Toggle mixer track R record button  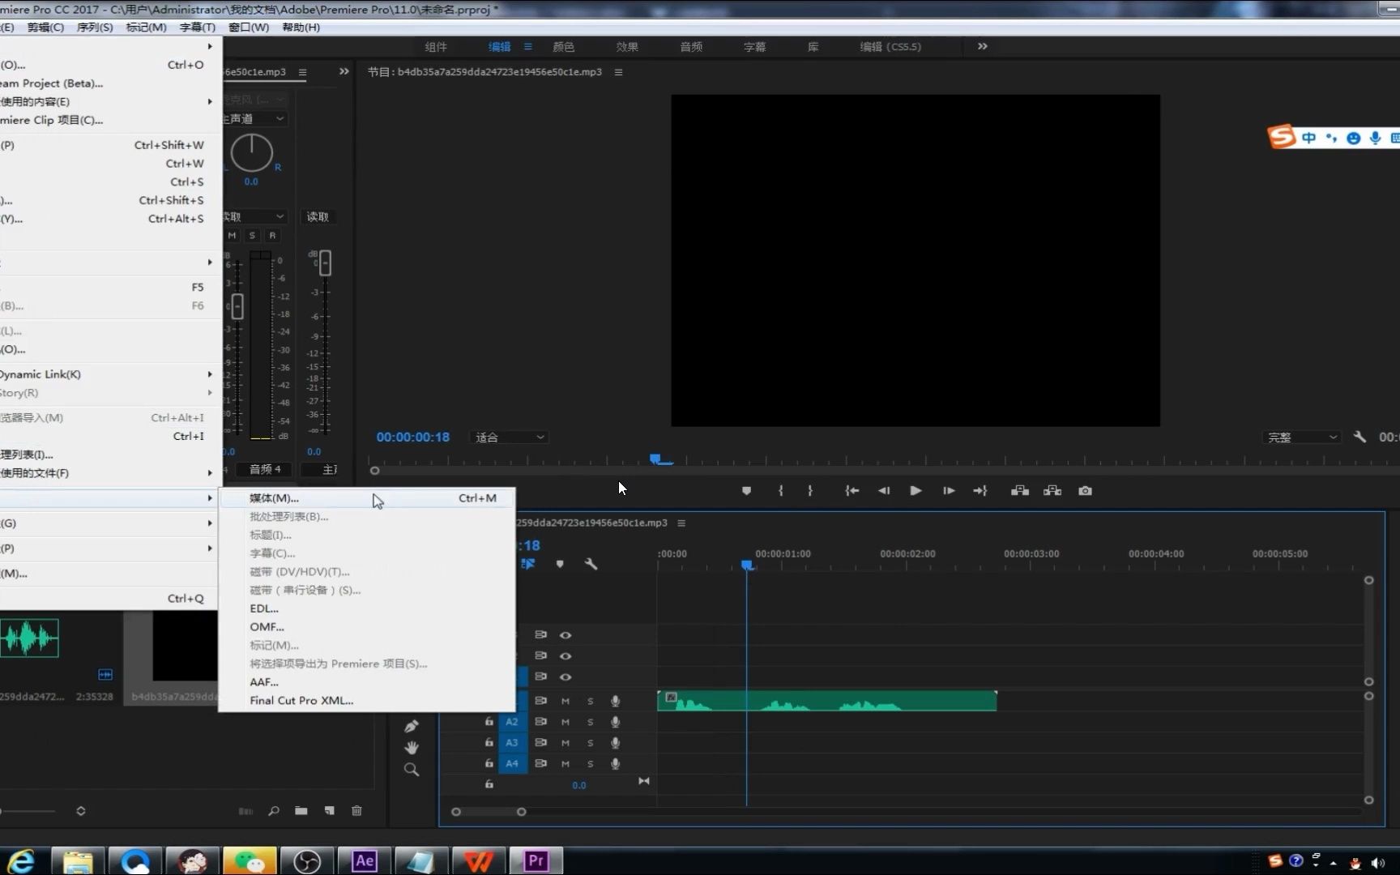click(272, 236)
